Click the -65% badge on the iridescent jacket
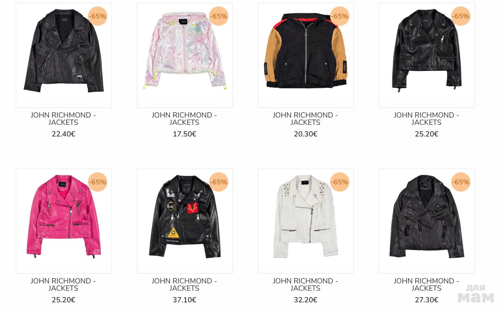The height and width of the screenshot is (310, 502). coord(219,16)
